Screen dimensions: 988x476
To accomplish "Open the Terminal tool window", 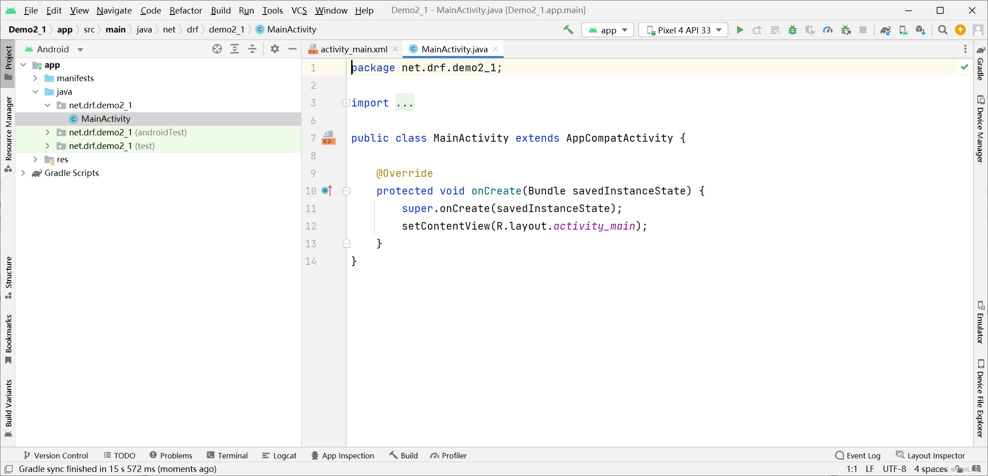I will click(227, 456).
